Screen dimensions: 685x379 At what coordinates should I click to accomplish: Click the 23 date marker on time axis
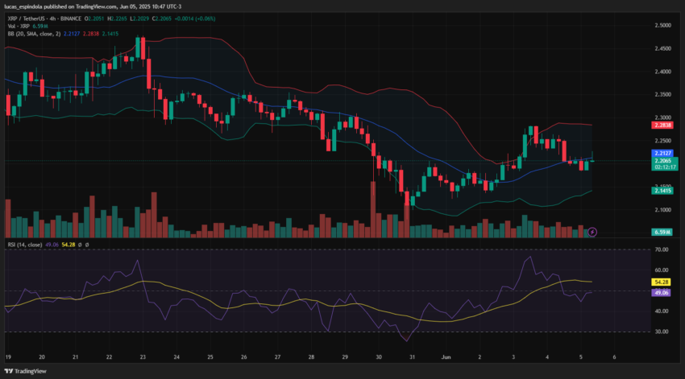pyautogui.click(x=143, y=356)
